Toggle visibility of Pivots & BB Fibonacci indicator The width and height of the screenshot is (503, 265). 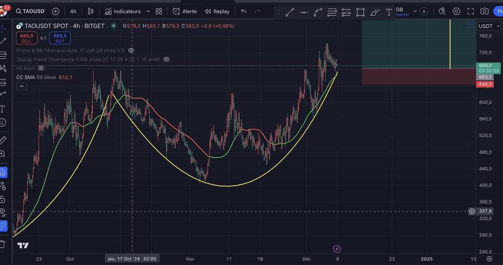131,50
